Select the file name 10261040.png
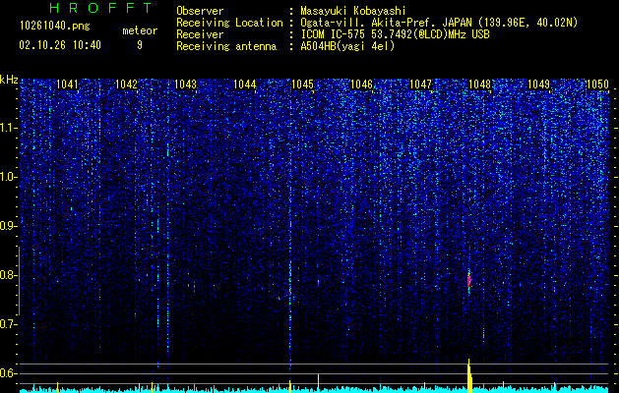 55,27
